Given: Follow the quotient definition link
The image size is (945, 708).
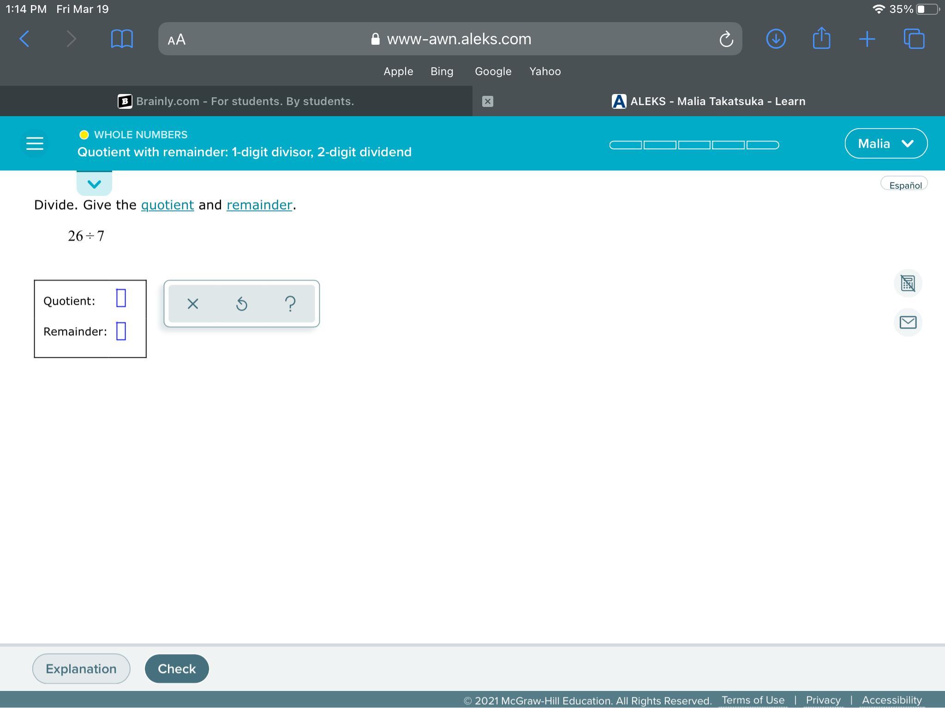Looking at the screenshot, I should 167,205.
